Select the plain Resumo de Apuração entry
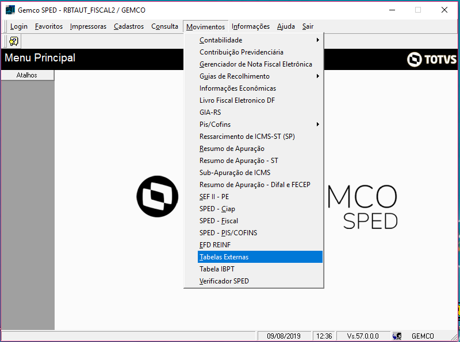The height and width of the screenshot is (342, 460). 260,149
